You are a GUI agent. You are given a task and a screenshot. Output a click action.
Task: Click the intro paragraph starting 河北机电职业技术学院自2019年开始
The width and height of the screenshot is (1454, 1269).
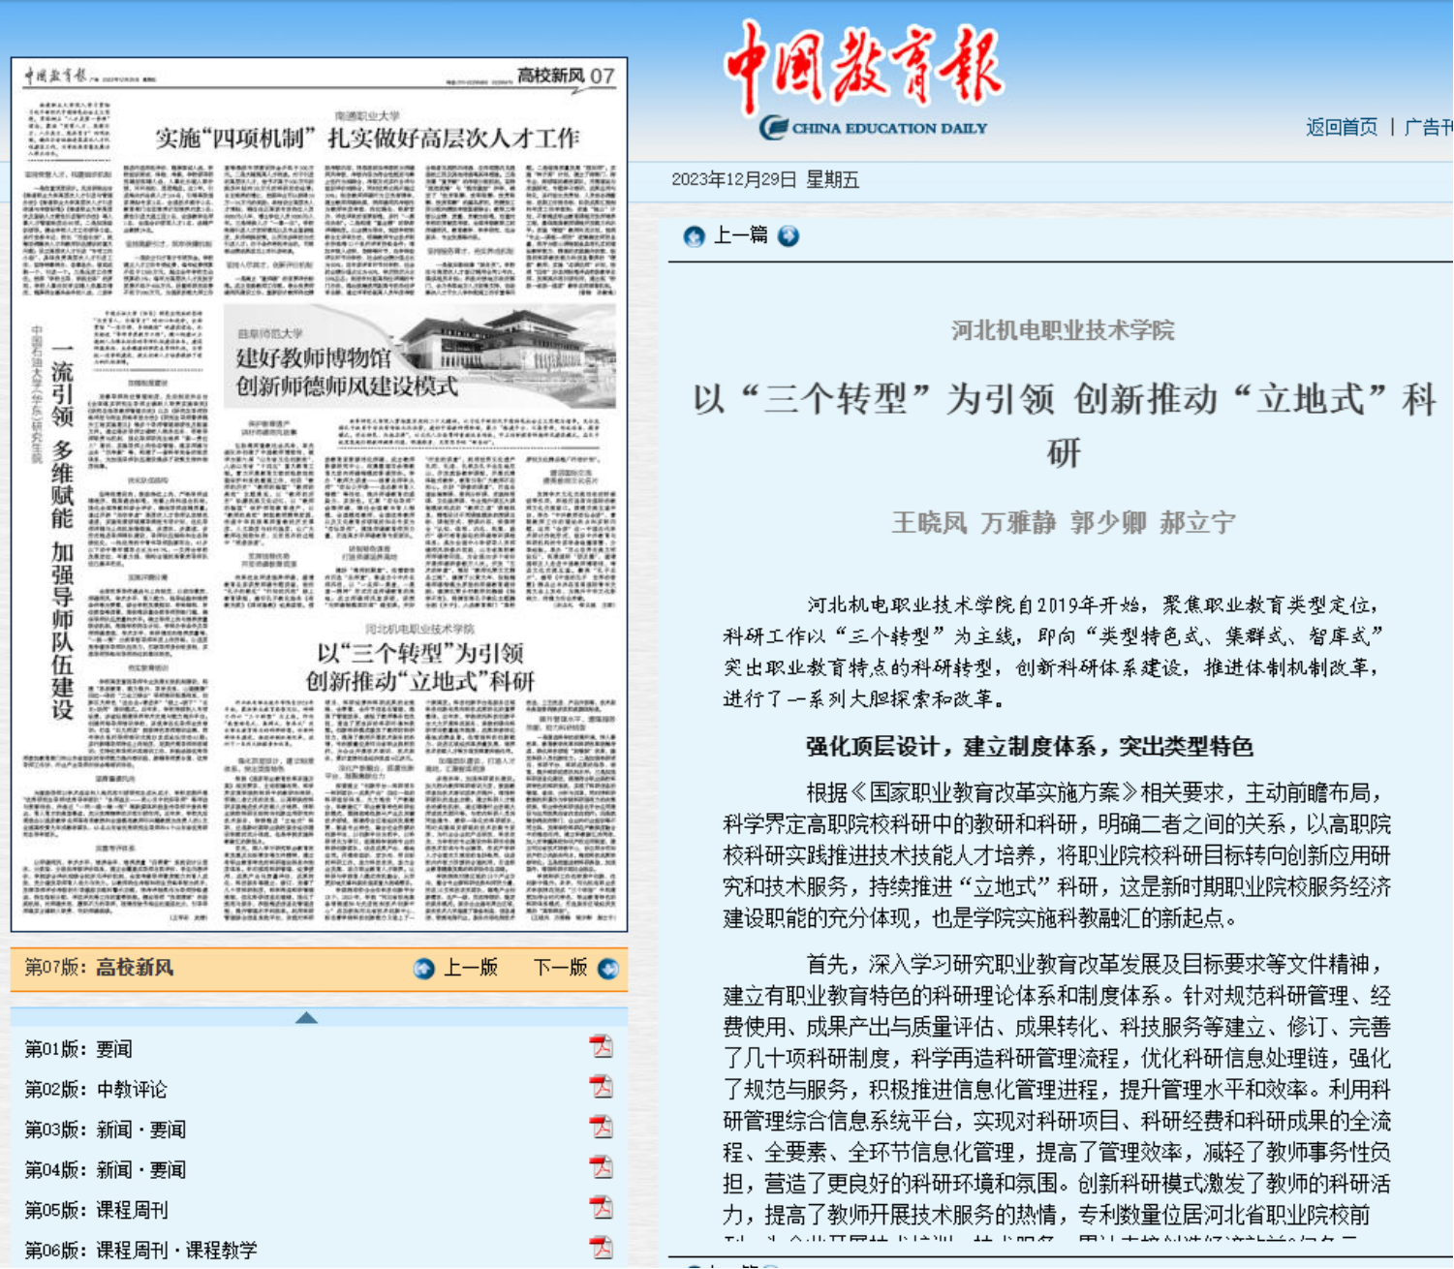coord(1056,652)
